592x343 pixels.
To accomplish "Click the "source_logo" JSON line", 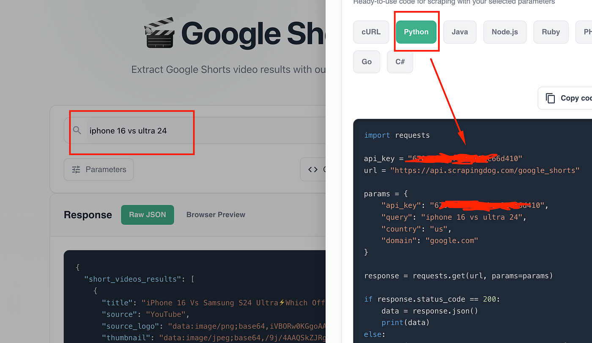I will click(x=214, y=326).
